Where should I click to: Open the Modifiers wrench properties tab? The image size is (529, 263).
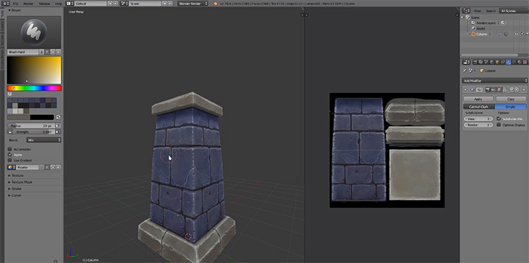pos(508,62)
